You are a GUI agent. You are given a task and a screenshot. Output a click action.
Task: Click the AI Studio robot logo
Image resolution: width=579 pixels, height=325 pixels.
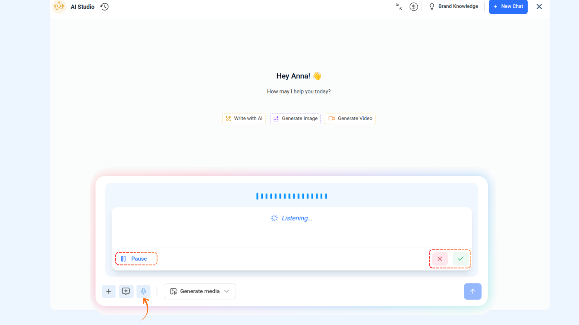(x=59, y=6)
